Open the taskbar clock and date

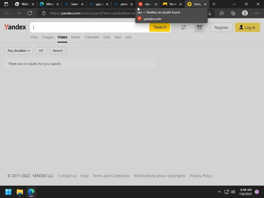(x=245, y=192)
